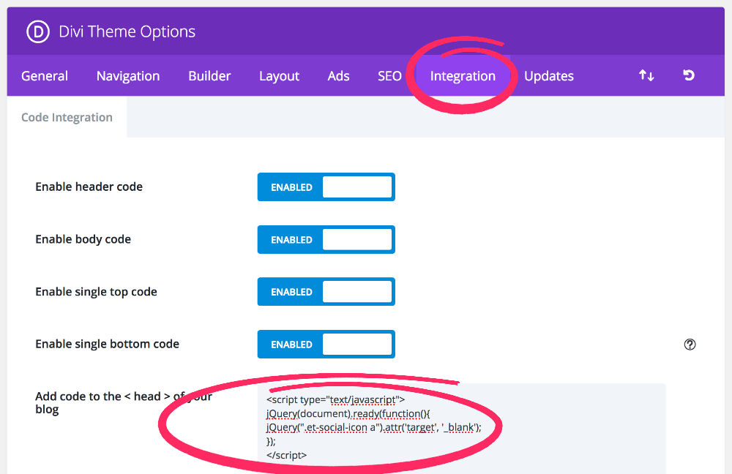Go to the Layout tab
732x474 pixels.
279,76
